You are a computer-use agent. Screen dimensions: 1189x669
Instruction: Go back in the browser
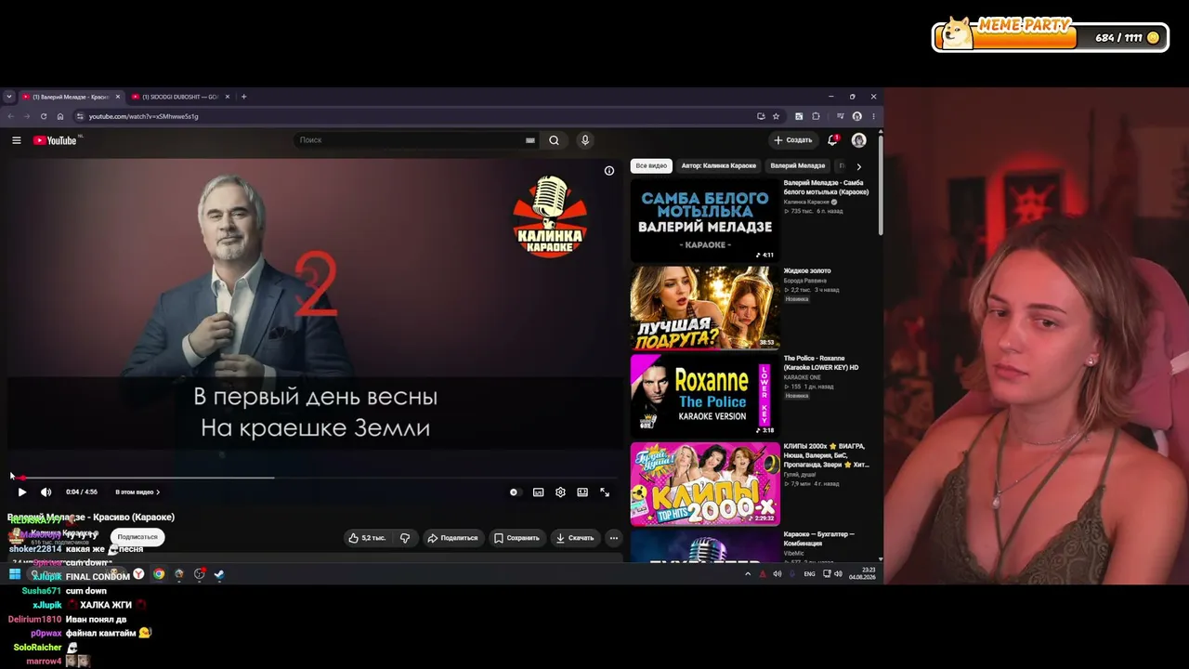[11, 116]
